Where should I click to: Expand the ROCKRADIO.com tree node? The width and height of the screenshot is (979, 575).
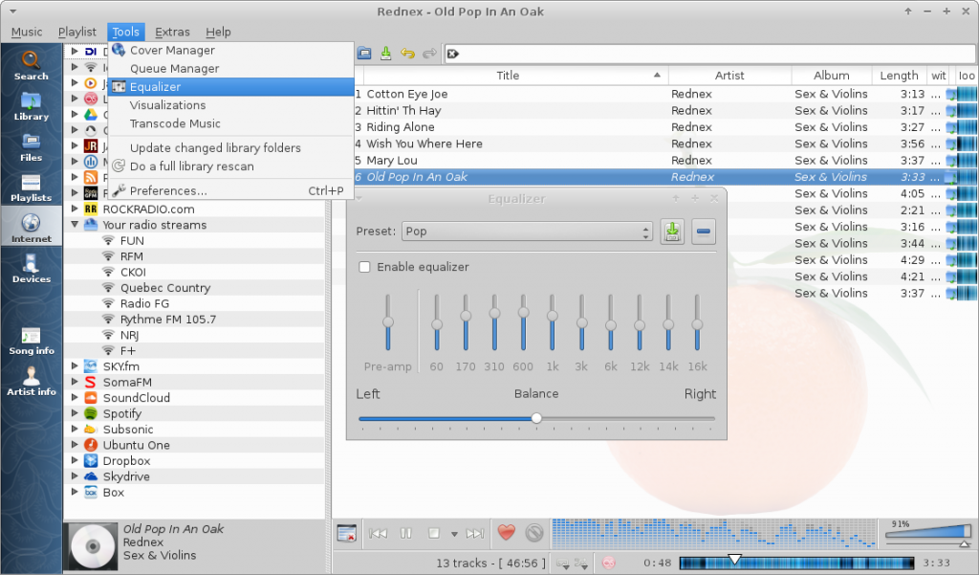tap(75, 209)
